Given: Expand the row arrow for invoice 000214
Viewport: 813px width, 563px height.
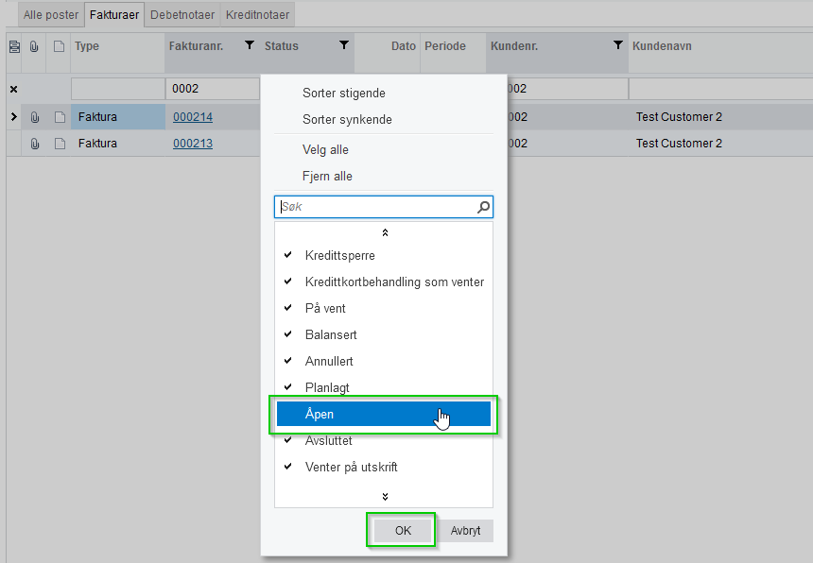Looking at the screenshot, I should click(14, 117).
